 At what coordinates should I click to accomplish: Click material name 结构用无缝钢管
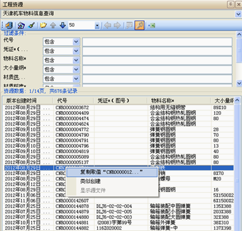[x=168, y=108]
